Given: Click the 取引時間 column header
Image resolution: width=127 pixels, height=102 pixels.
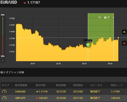Looking at the screenshot, I should (x=61, y=85).
